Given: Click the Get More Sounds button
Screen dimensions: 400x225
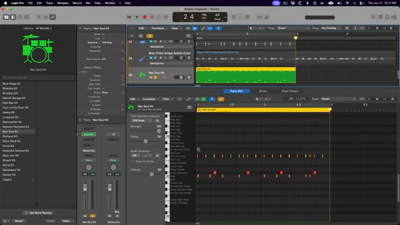Looking at the screenshot, I should point(38,212).
